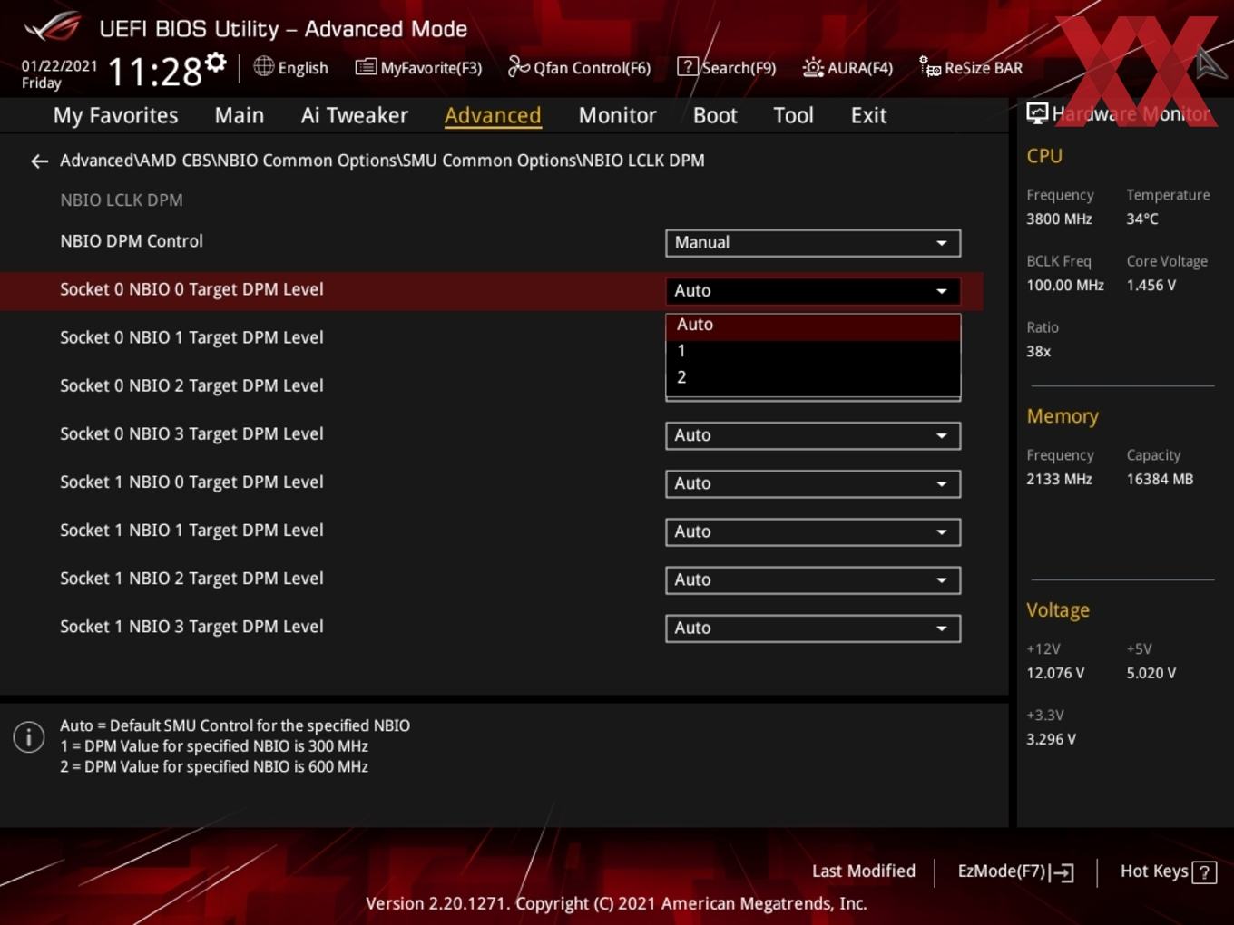1234x925 pixels.
Task: Switch to Main tab
Action: 240,115
